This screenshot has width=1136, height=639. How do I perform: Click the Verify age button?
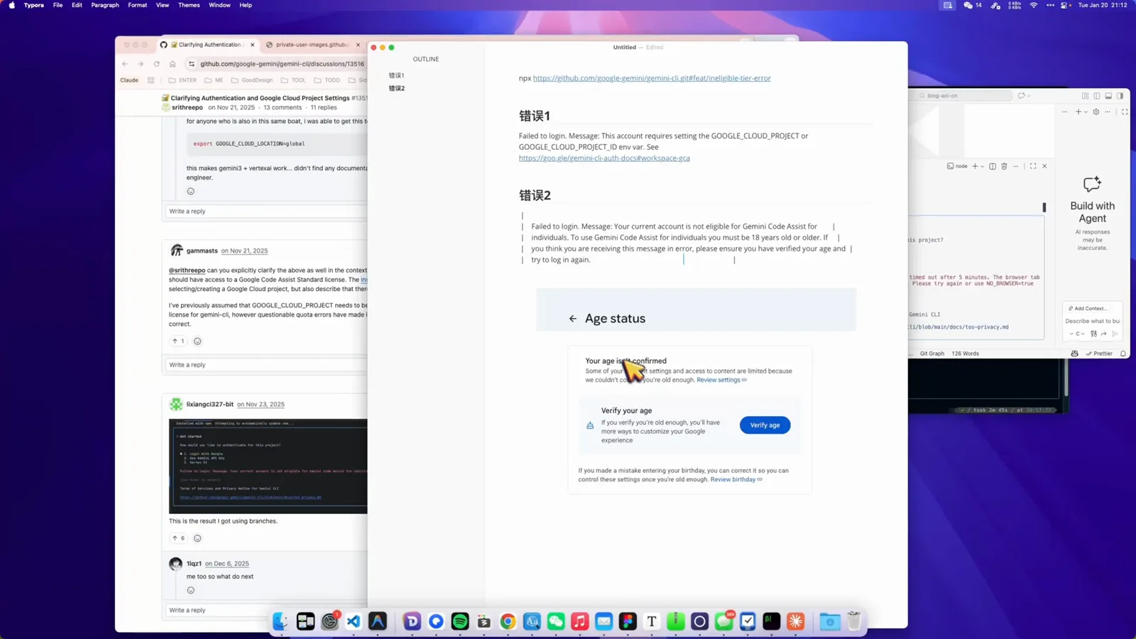point(765,425)
